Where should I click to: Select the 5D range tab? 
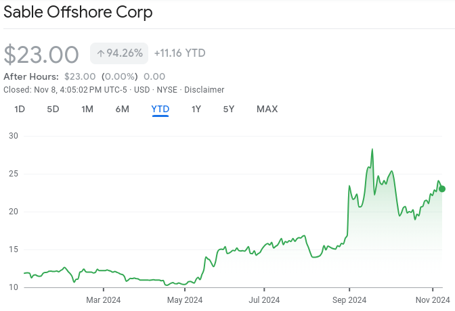pos(53,109)
